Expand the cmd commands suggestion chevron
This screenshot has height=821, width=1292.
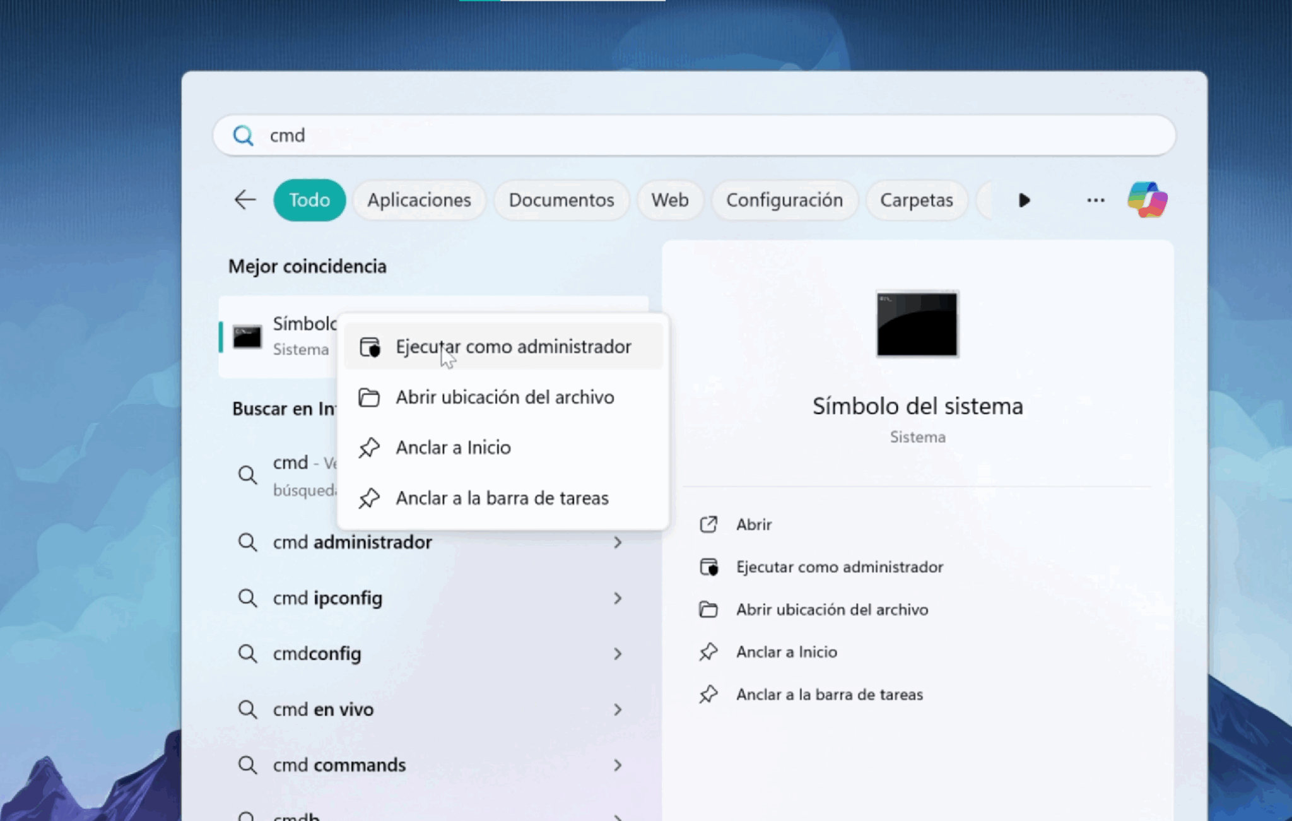point(618,765)
